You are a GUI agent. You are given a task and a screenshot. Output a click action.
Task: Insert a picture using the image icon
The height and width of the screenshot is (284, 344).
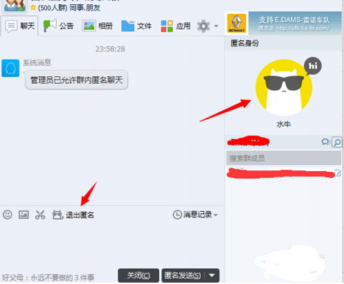pos(24,215)
